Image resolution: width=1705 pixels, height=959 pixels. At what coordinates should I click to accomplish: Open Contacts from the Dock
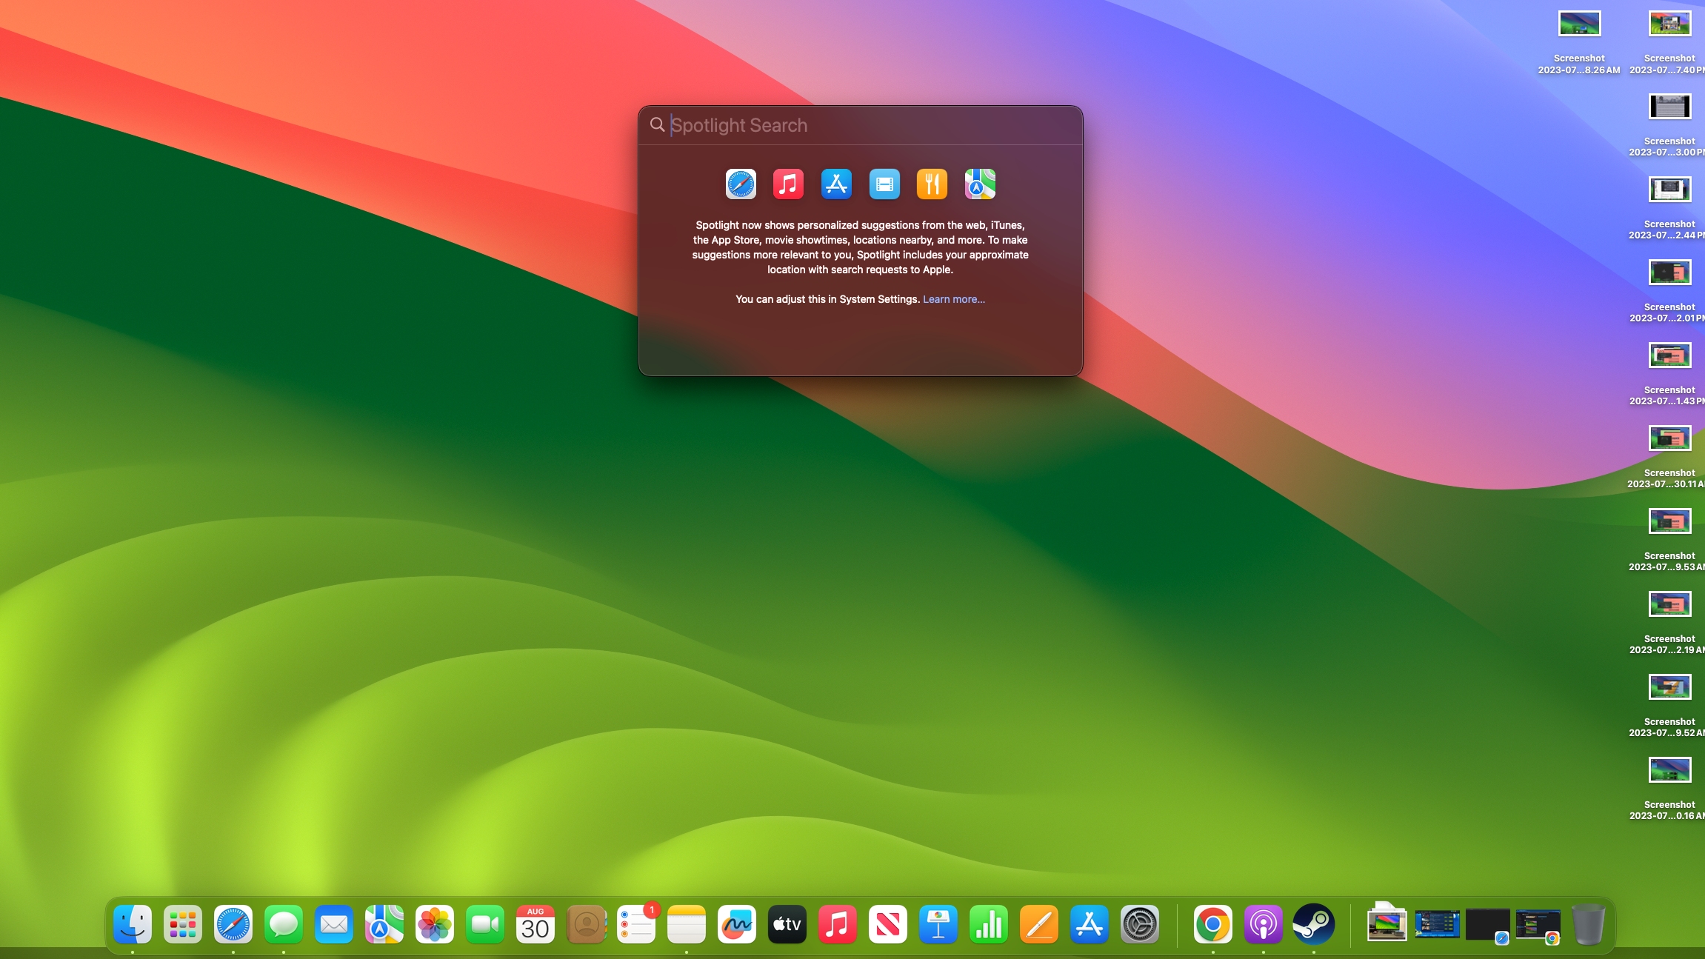[x=586, y=924]
